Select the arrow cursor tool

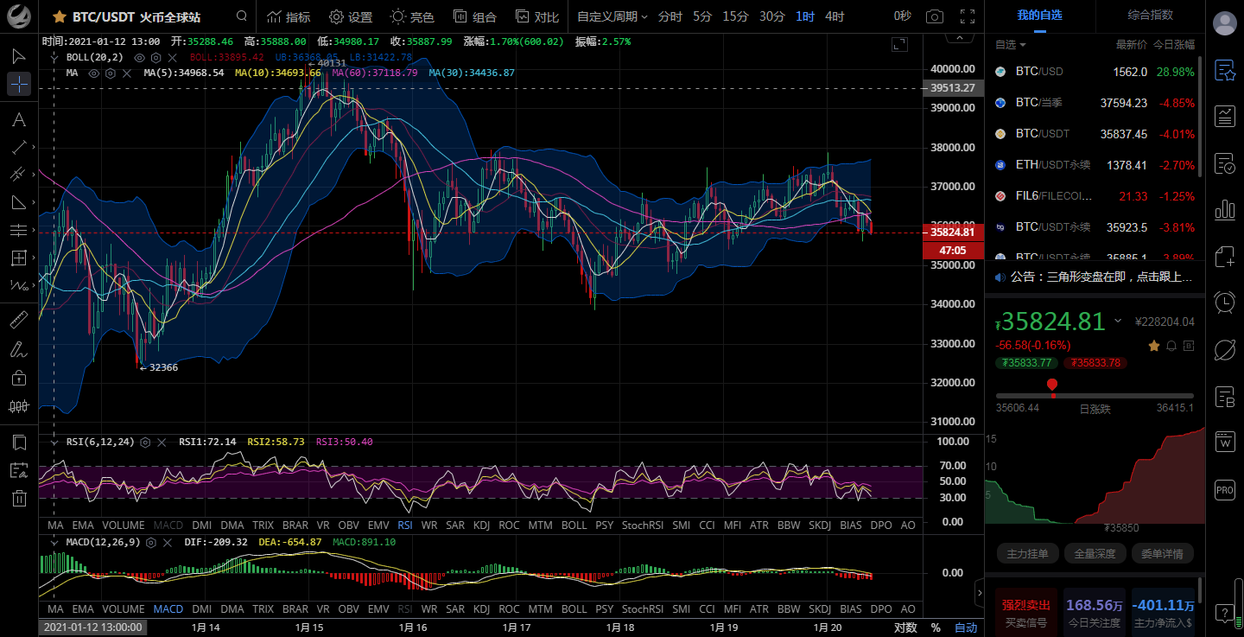coord(19,56)
